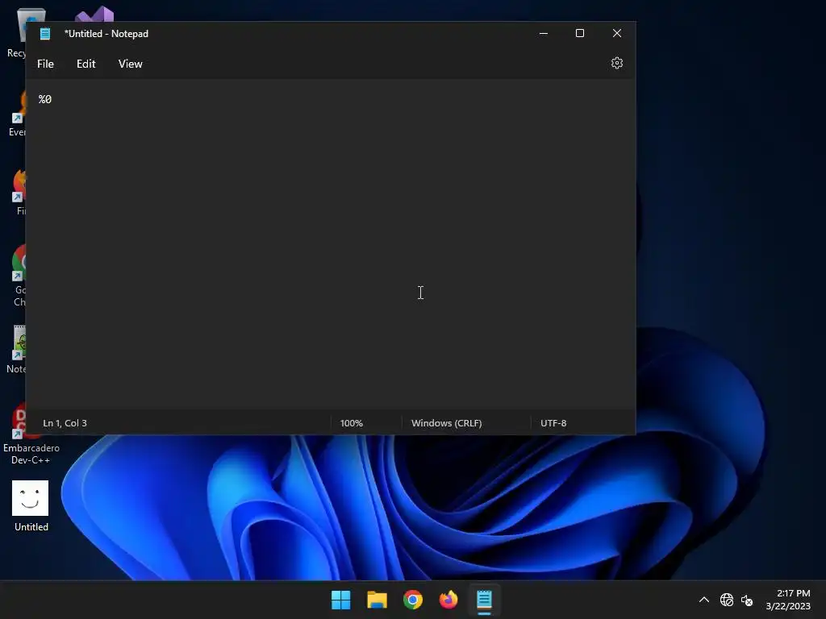This screenshot has height=619, width=826.
Task: Click the 100% zoom level in status bar
Action: tap(352, 423)
